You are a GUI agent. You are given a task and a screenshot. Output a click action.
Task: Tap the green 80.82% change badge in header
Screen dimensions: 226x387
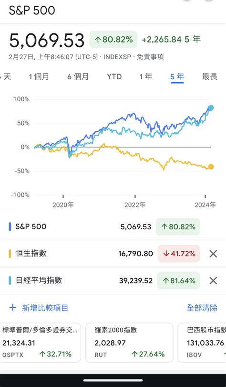pyautogui.click(x=113, y=40)
